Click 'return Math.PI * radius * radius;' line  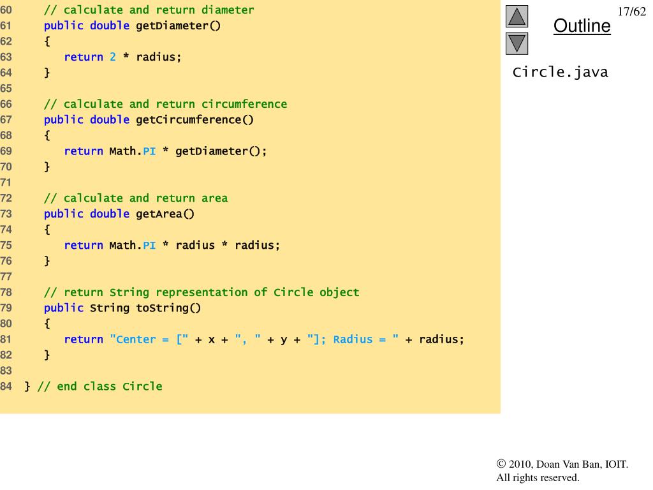point(172,246)
